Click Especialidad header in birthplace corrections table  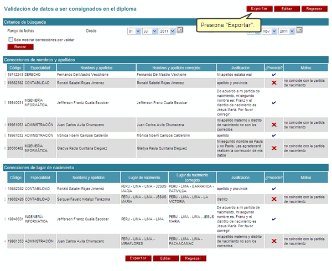40,178
